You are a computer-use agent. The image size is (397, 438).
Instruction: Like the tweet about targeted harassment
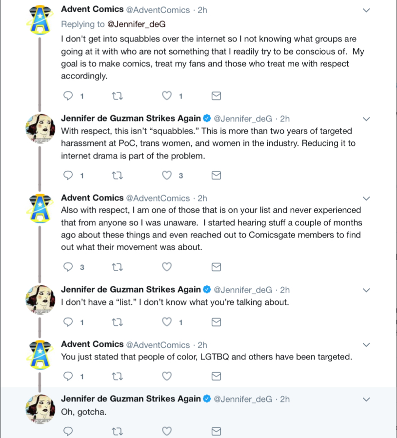(167, 175)
